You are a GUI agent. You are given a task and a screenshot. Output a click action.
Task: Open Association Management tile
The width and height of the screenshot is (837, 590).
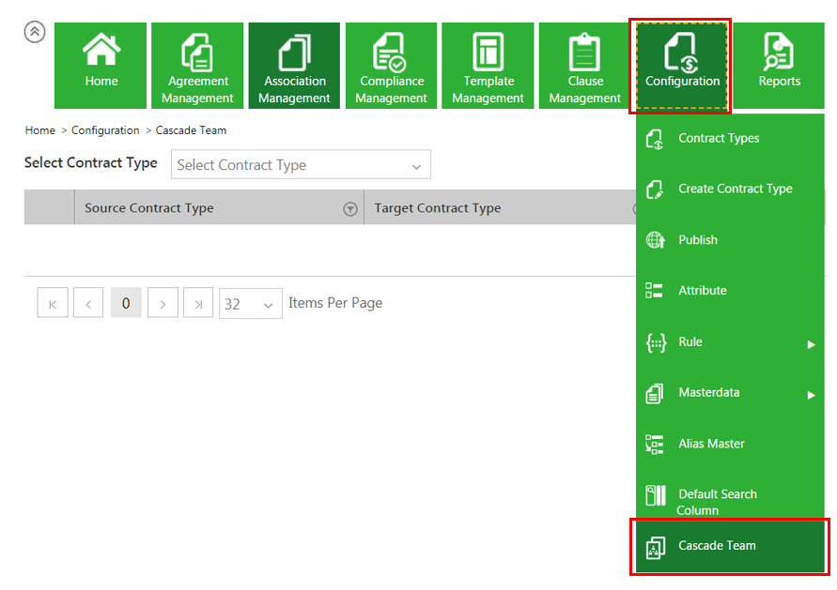coord(294,65)
